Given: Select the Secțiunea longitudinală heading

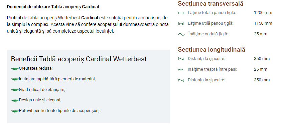Looking at the screenshot, I should coord(211,50).
